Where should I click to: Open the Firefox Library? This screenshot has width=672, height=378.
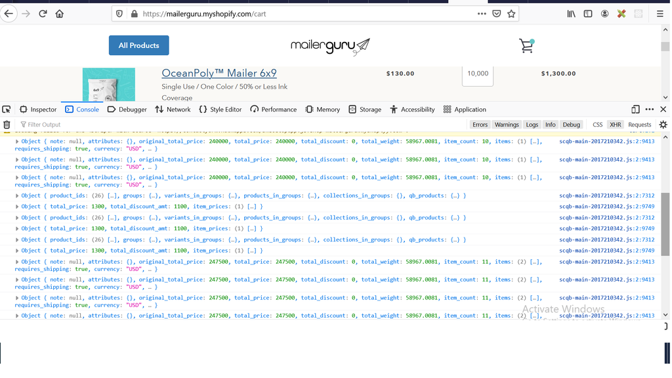(x=572, y=14)
